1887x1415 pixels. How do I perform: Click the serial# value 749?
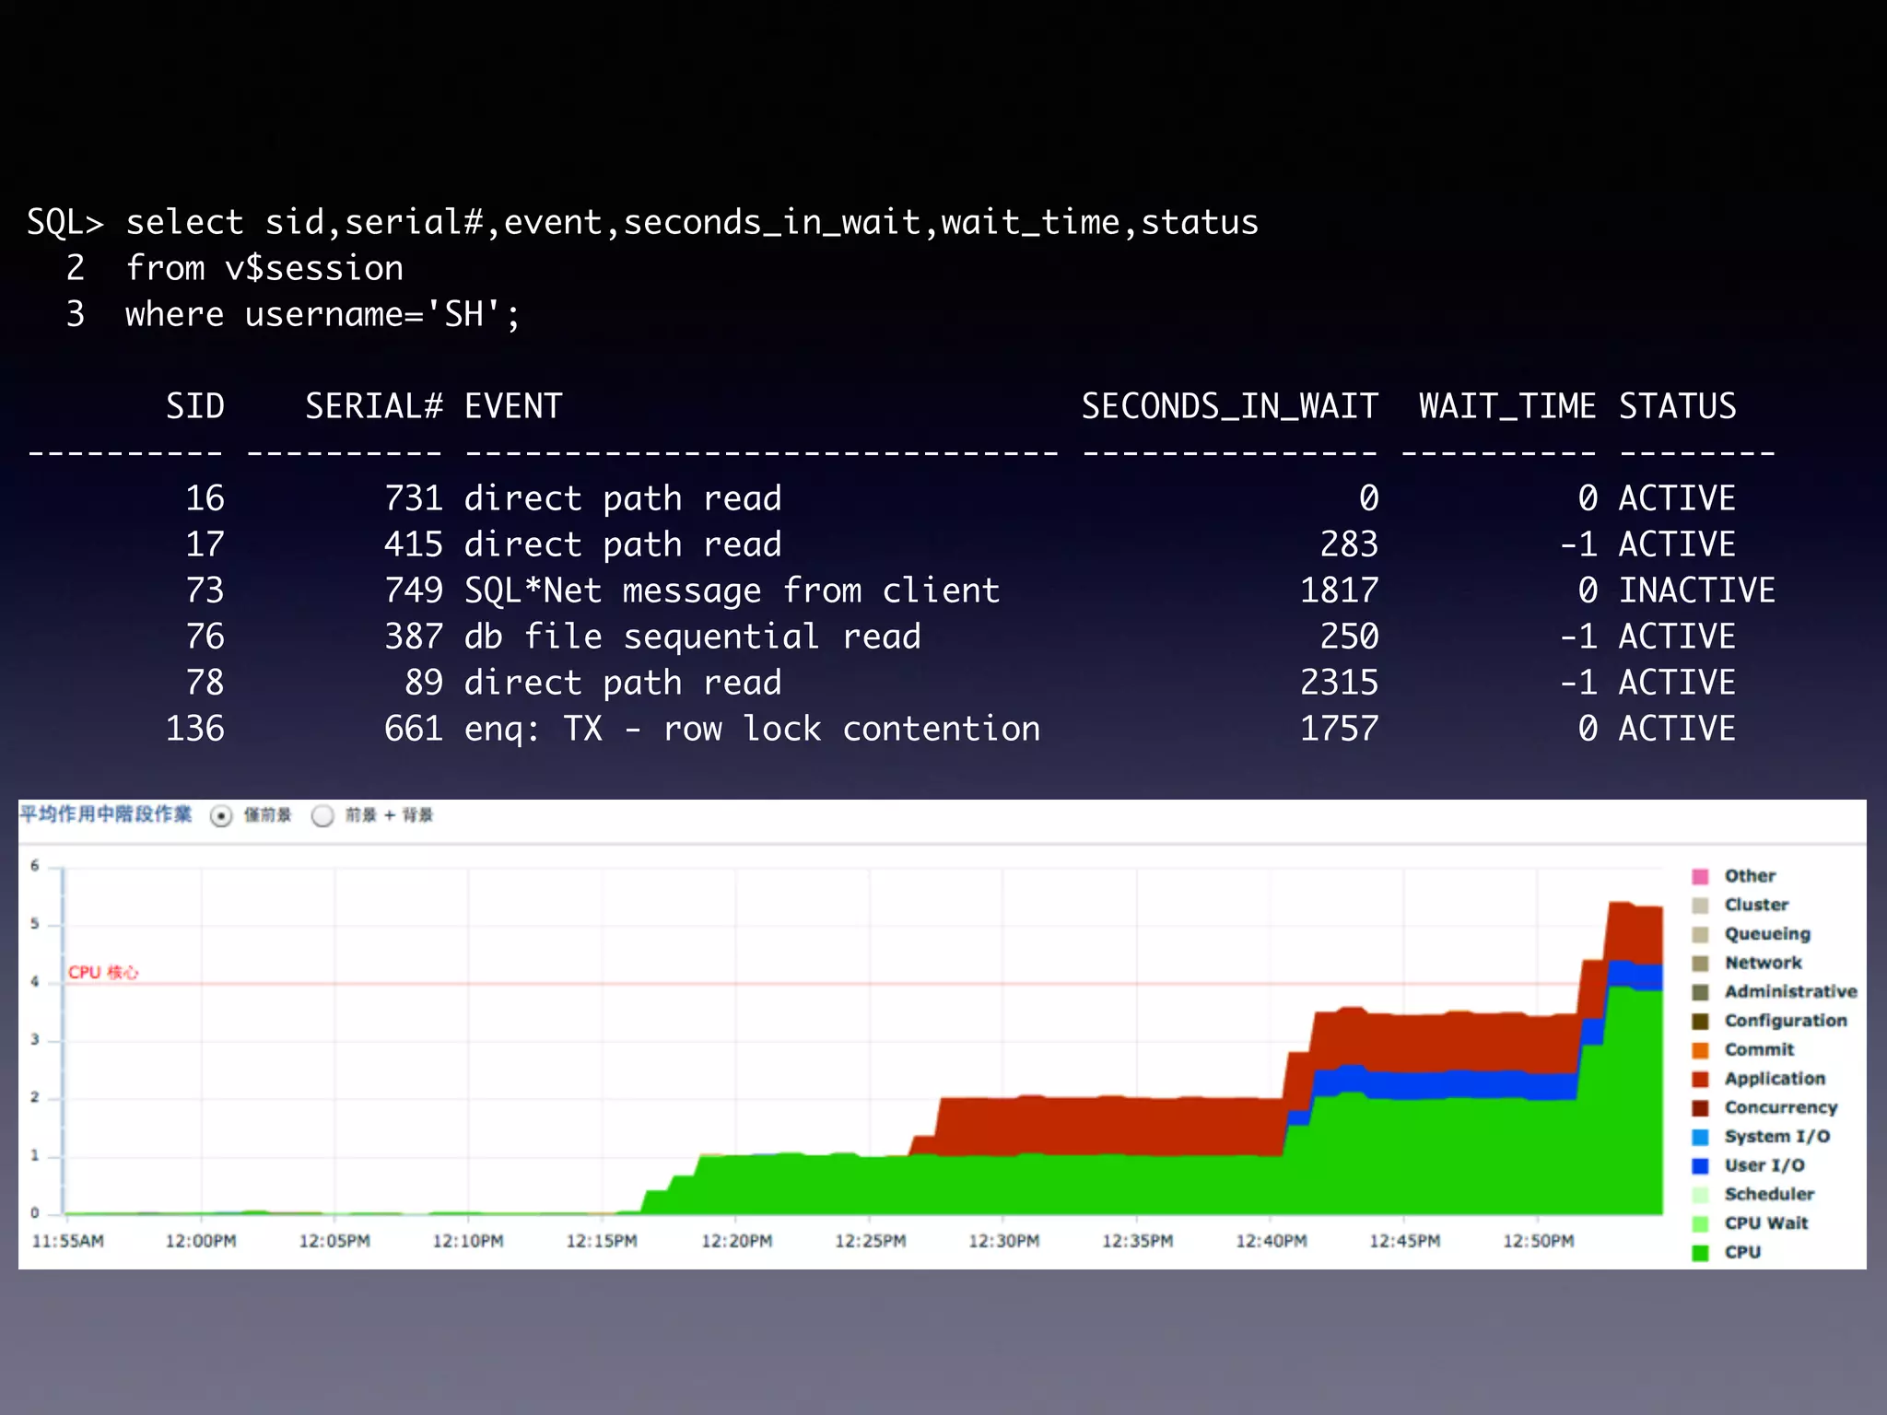(414, 591)
